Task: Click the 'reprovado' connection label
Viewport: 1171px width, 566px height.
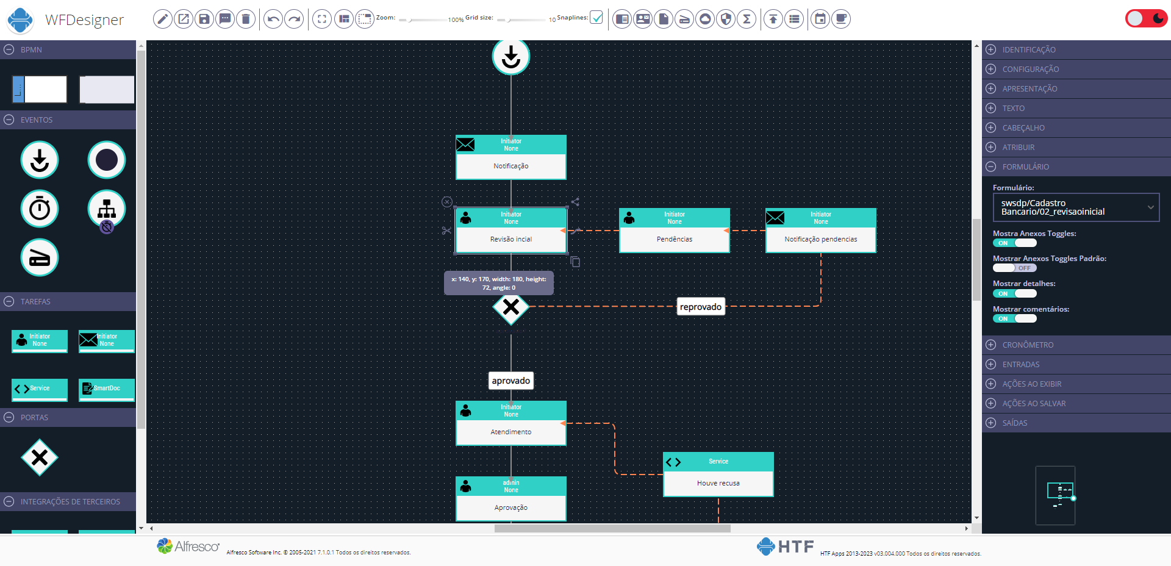Action: coord(700,307)
